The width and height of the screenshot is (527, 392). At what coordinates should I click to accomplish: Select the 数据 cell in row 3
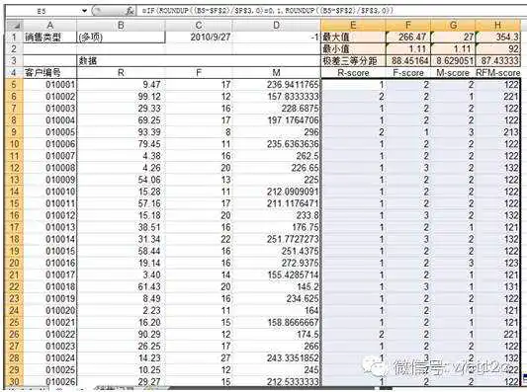[x=121, y=61]
